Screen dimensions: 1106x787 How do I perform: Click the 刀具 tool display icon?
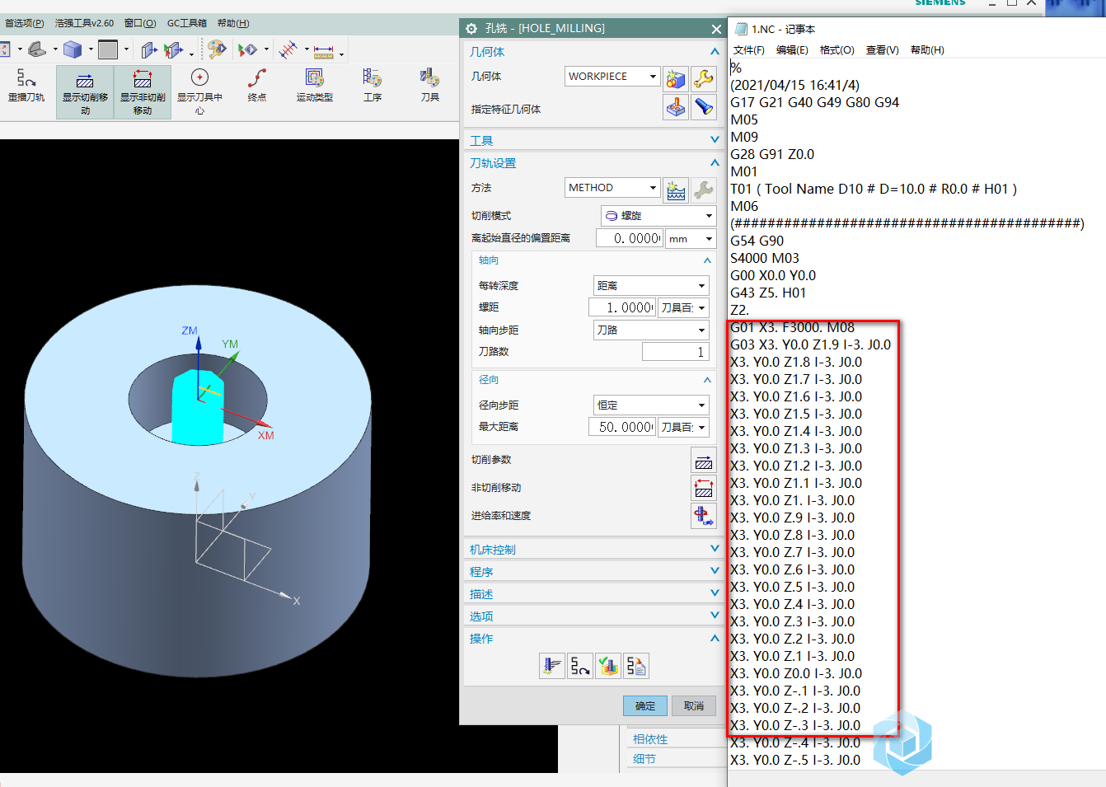coord(429,78)
